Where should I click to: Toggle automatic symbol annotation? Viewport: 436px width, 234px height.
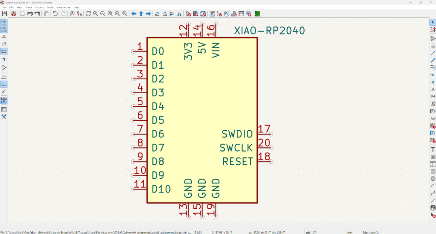[x=4, y=100]
